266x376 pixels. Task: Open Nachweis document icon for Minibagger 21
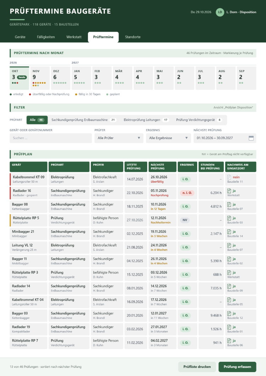coord(229,232)
